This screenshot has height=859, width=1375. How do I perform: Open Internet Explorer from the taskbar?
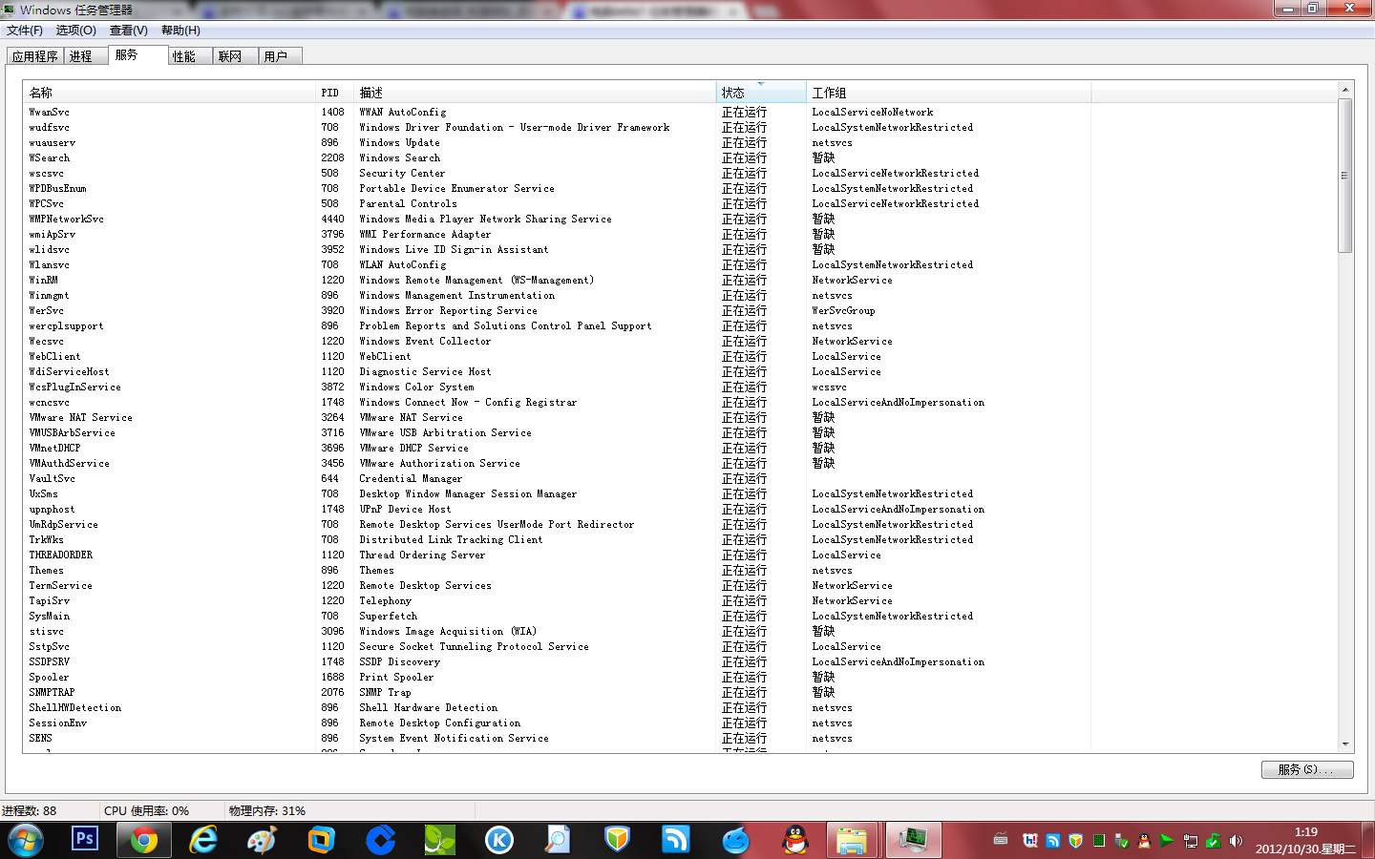(202, 840)
